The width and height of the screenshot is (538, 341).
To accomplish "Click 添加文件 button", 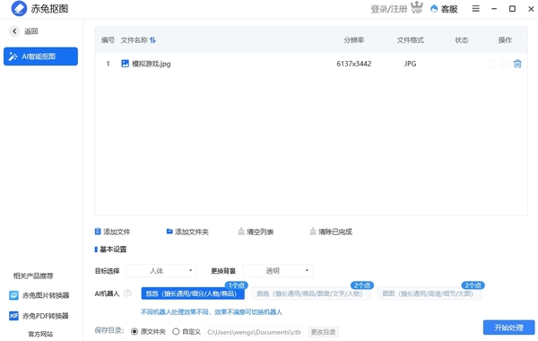I will (x=113, y=232).
